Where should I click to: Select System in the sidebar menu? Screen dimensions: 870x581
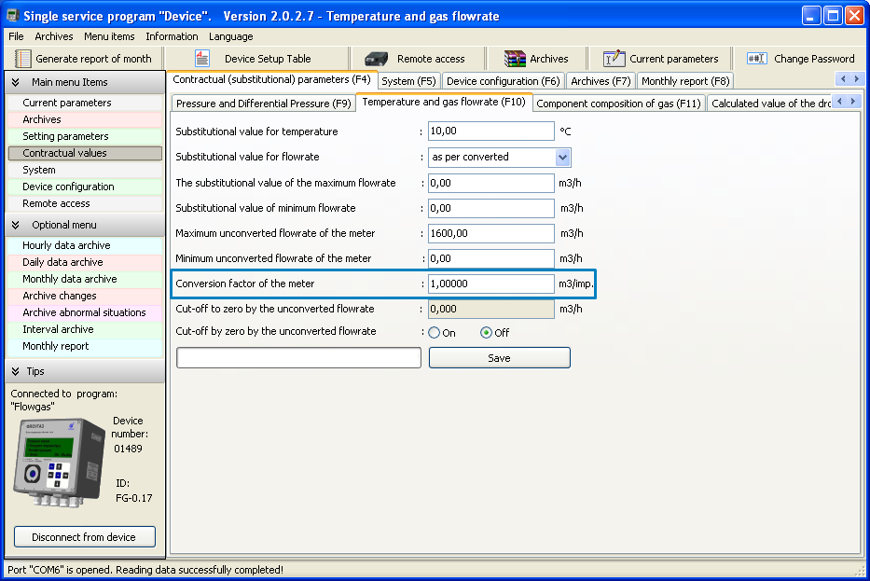click(85, 170)
